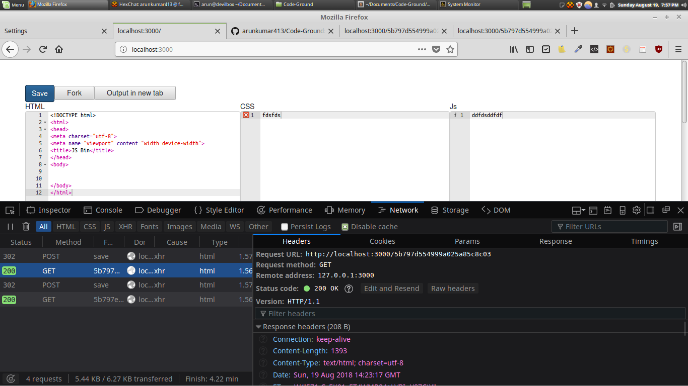Start performance analysis in the status bar

click(x=11, y=379)
